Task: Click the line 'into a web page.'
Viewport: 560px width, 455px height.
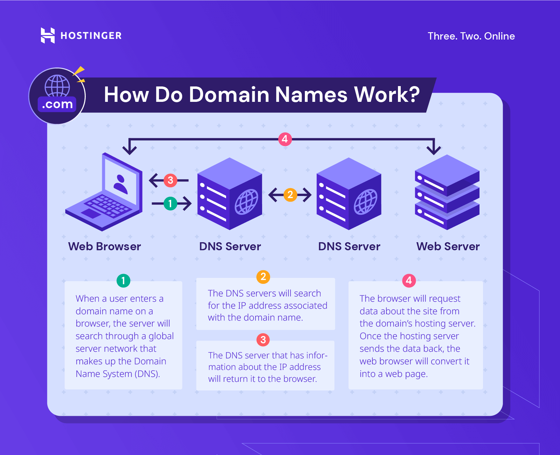Action: point(393,374)
